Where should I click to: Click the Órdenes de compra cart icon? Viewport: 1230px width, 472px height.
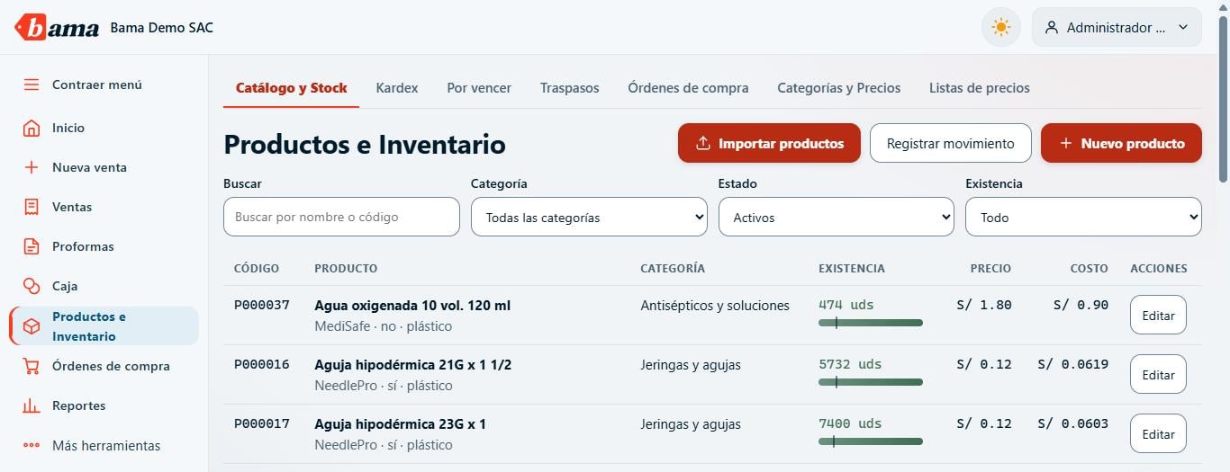32,366
